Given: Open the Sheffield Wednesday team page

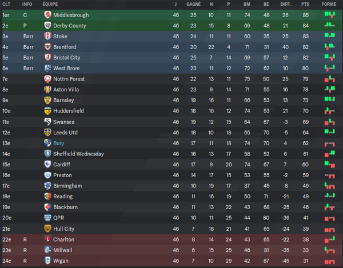Looking at the screenshot, I should point(78,154).
